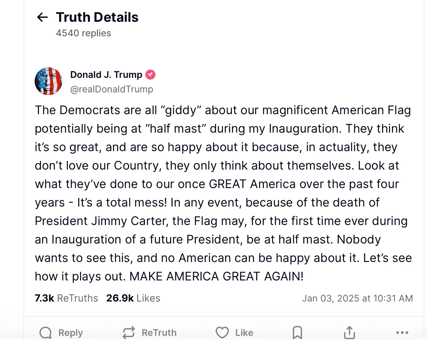
Task: Open the Donald J. Trump display name
Action: (106, 75)
